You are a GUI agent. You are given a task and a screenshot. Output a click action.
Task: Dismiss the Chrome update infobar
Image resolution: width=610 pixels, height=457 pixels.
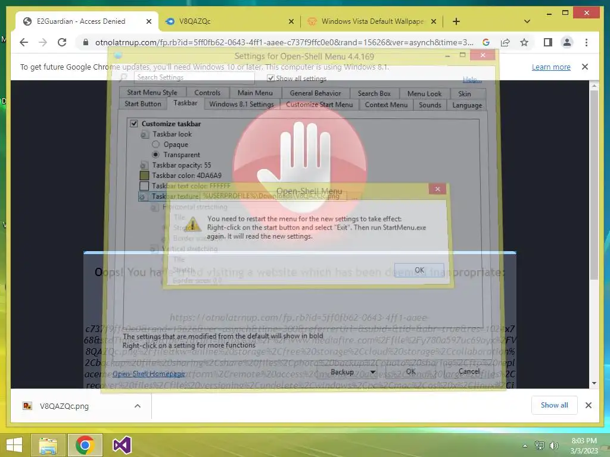pyautogui.click(x=585, y=67)
